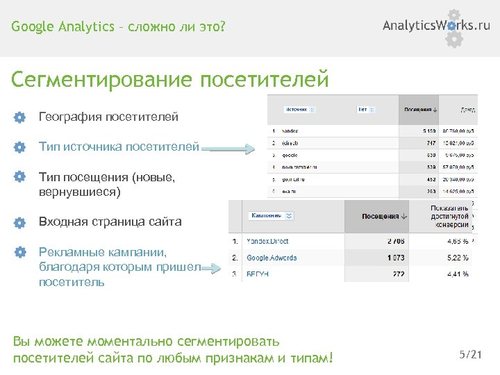Open the Нет secondary dimension dropdown
Screen dimensions: 500x375
pyautogui.click(x=365, y=110)
